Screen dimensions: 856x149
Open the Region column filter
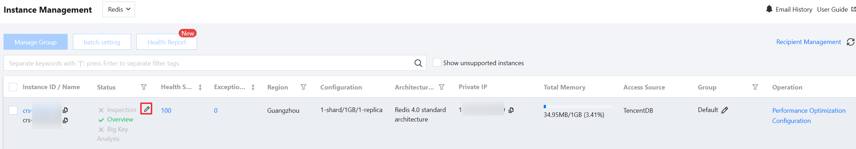click(303, 87)
